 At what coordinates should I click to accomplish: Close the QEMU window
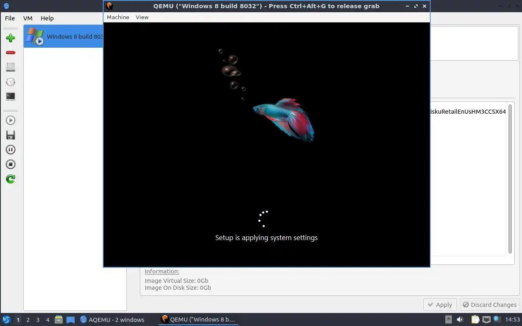click(425, 6)
